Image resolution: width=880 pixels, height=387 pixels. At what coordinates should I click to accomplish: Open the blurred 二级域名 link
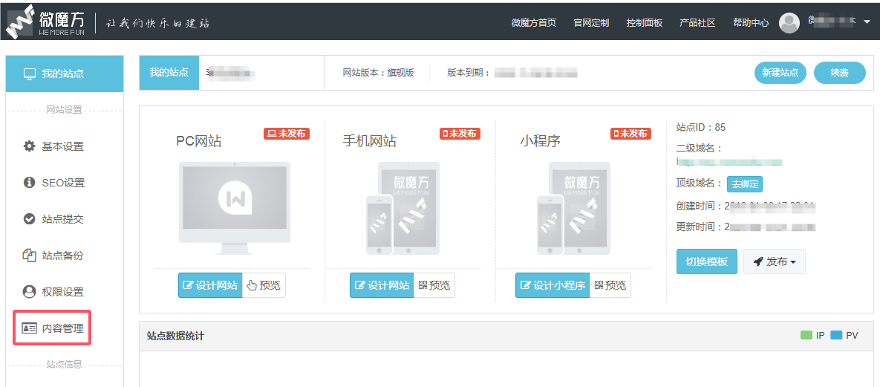coord(729,162)
